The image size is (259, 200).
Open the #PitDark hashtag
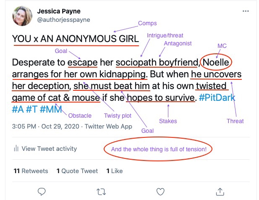tap(217, 98)
